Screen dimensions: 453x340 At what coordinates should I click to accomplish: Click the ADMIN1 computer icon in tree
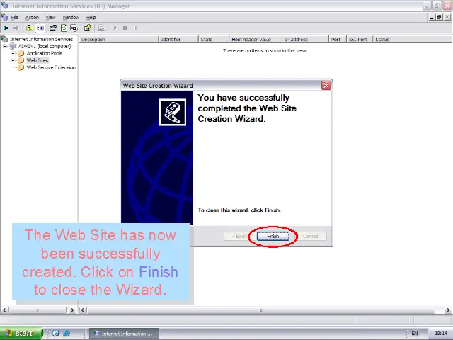click(13, 46)
